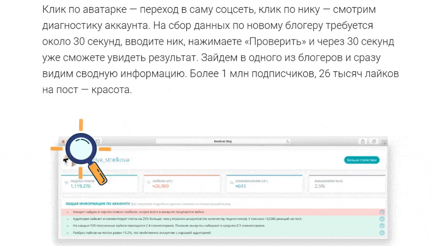This screenshot has height=246, width=439.
Task: Click the "Общая информация по аккаунту" heading
Action: point(98,204)
